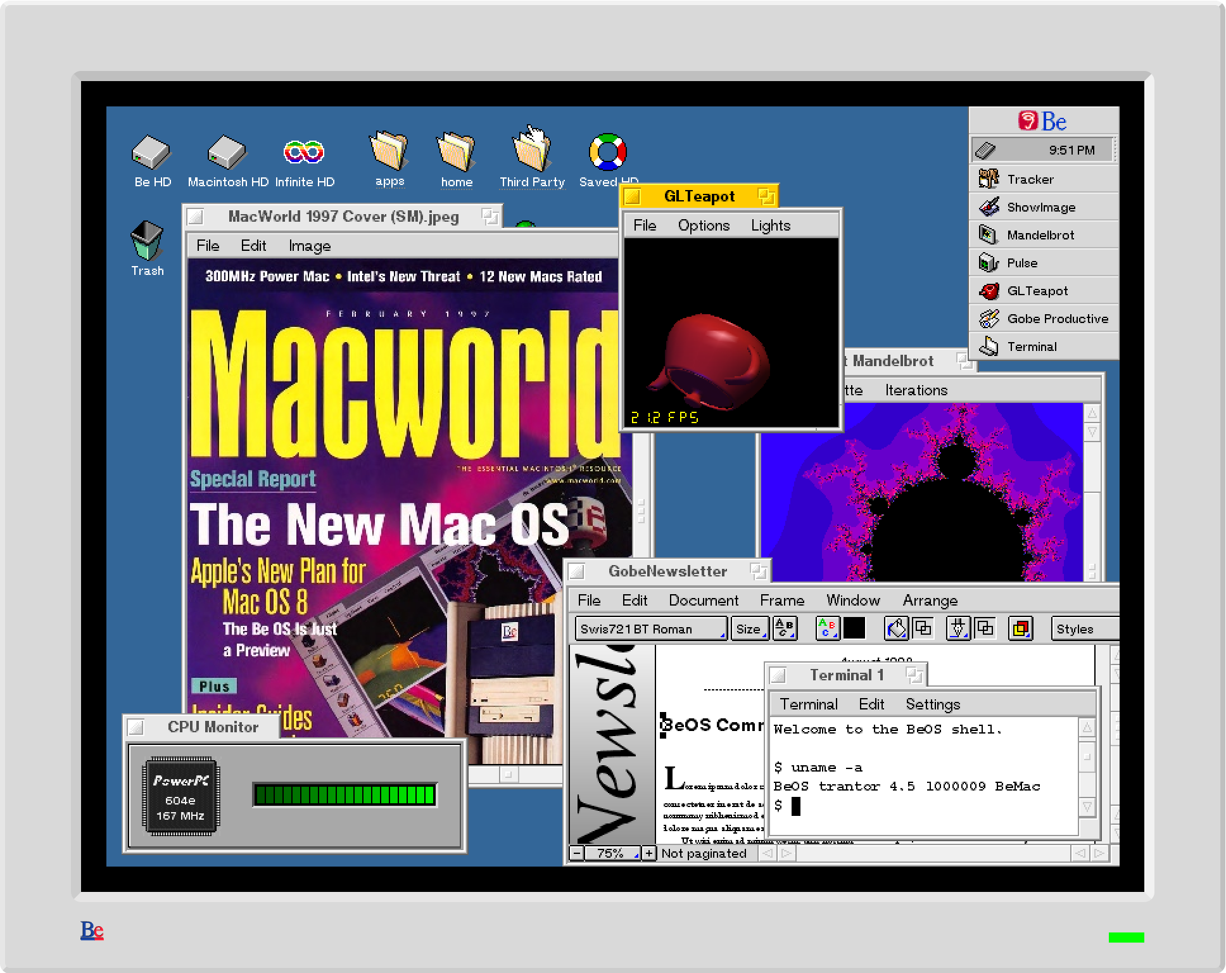Viewport: 1226px width, 973px height.
Task: Select the Trash icon on desktop
Action: [x=147, y=241]
